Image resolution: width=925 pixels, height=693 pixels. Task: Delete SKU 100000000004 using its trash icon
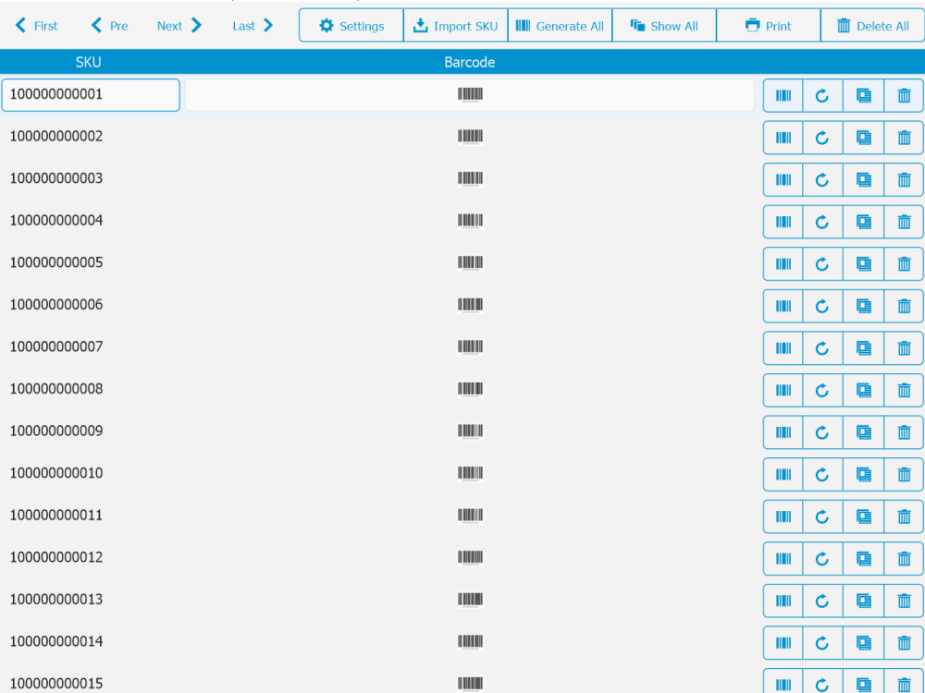point(904,222)
